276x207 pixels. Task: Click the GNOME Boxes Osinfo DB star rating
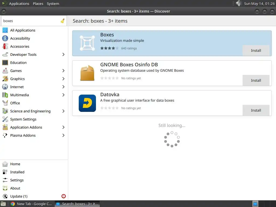[x=109, y=78]
